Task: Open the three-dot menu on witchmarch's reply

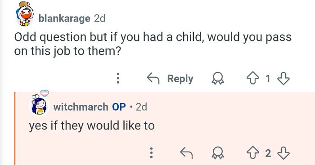Action: (x=152, y=153)
